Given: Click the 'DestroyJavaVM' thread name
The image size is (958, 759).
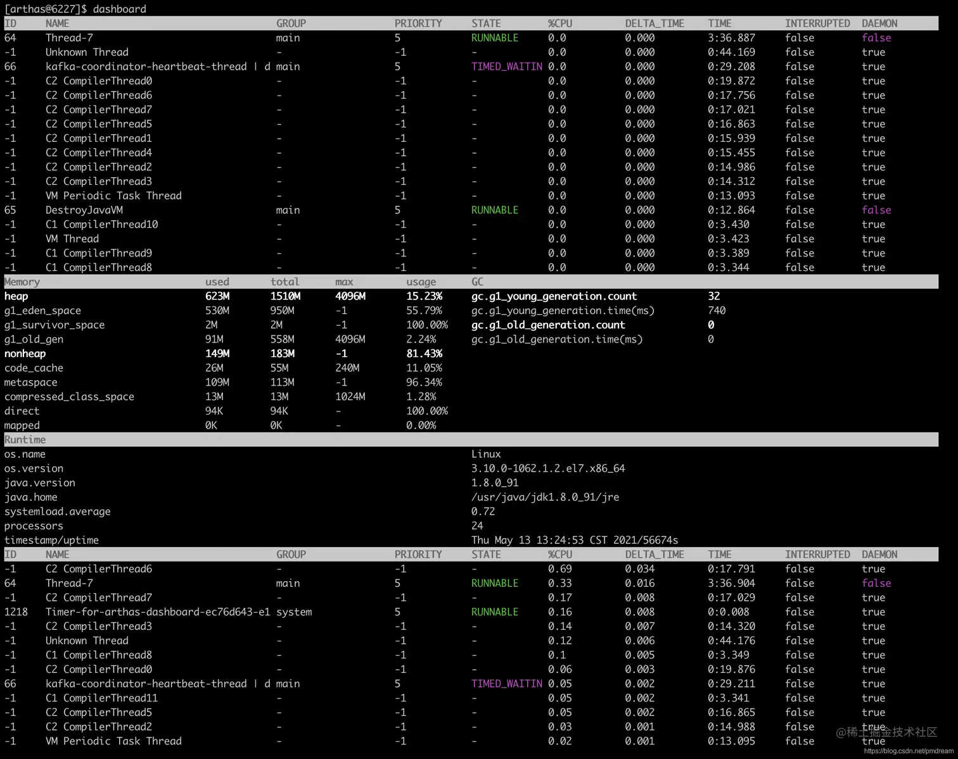Looking at the screenshot, I should (84, 210).
